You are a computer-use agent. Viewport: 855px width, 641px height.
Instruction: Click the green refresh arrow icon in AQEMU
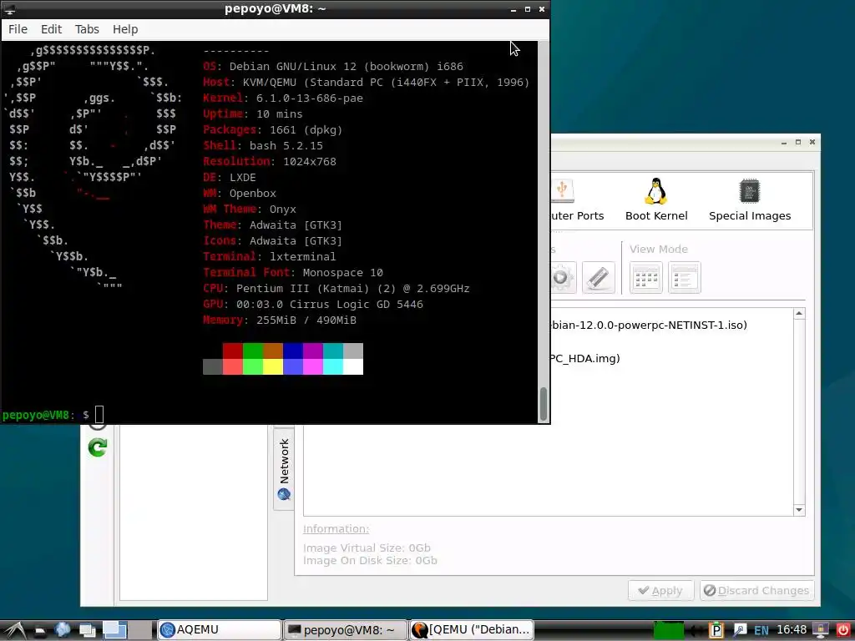click(x=98, y=448)
